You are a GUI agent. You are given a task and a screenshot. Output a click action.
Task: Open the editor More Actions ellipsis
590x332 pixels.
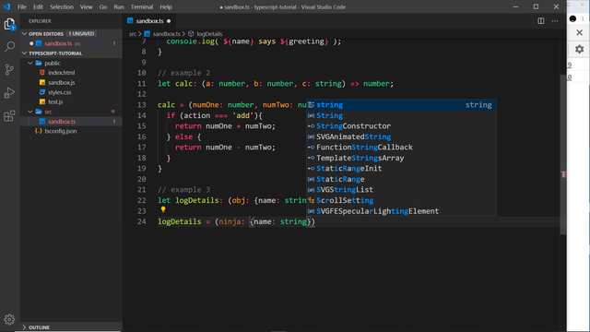point(555,21)
